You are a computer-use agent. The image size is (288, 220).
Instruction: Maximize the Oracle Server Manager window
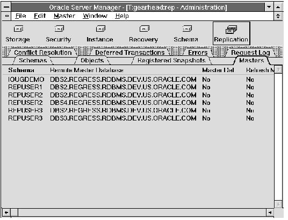pyautogui.click(x=278, y=7)
